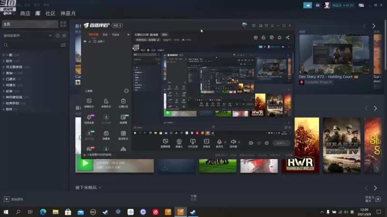Image resolution: width=387 pixels, height=217 pixels.
Task: Open the RWR Running With Rifles cover
Action: pyautogui.click(x=300, y=145)
